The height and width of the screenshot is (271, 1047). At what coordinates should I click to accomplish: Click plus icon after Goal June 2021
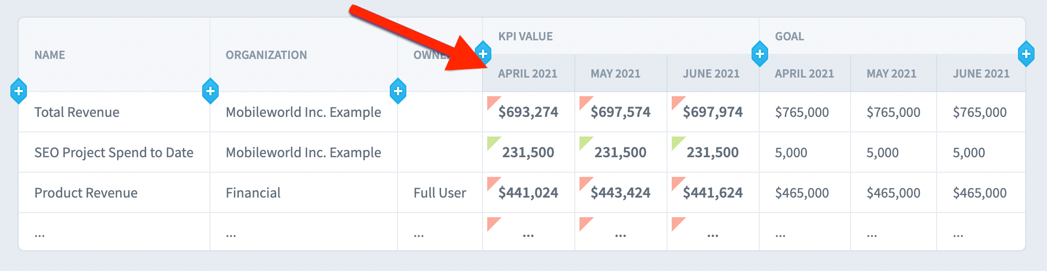(x=1026, y=54)
